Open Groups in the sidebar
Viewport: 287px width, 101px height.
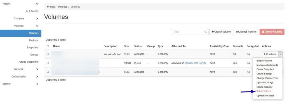(34, 55)
